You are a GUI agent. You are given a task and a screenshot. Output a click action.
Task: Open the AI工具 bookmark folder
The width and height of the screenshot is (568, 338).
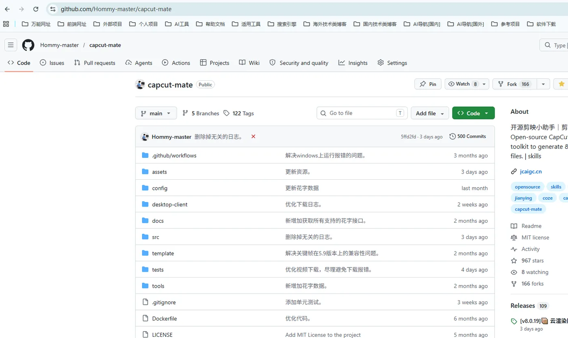[177, 24]
